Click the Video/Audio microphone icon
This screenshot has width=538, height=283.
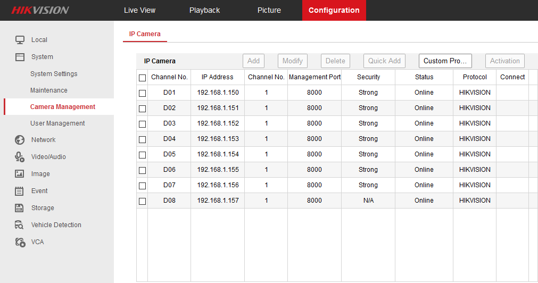(x=20, y=157)
